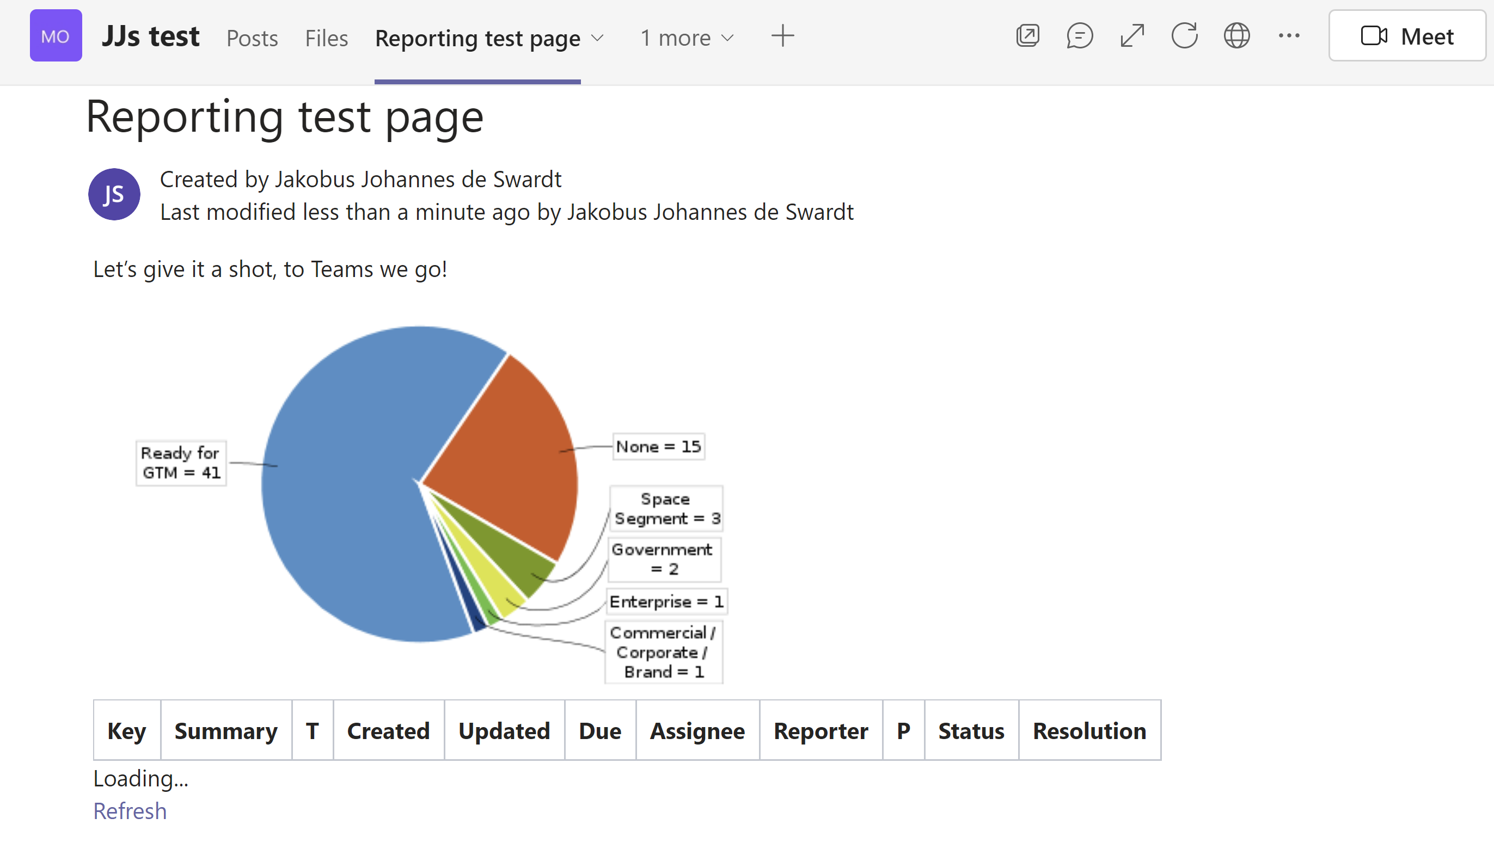
Task: Click the Space Segment = 3 label
Action: click(666, 508)
